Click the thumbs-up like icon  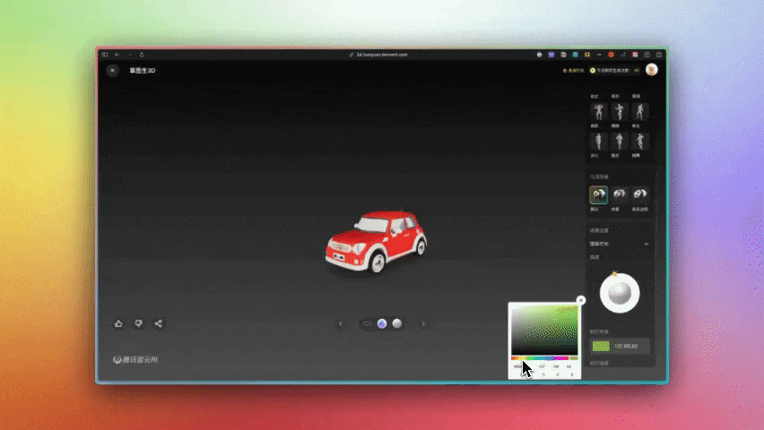click(118, 323)
